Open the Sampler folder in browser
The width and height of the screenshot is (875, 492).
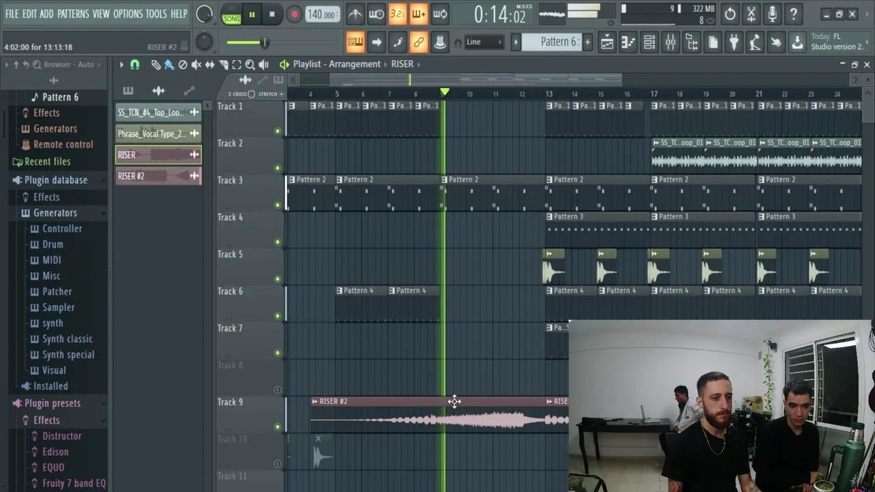pos(58,307)
